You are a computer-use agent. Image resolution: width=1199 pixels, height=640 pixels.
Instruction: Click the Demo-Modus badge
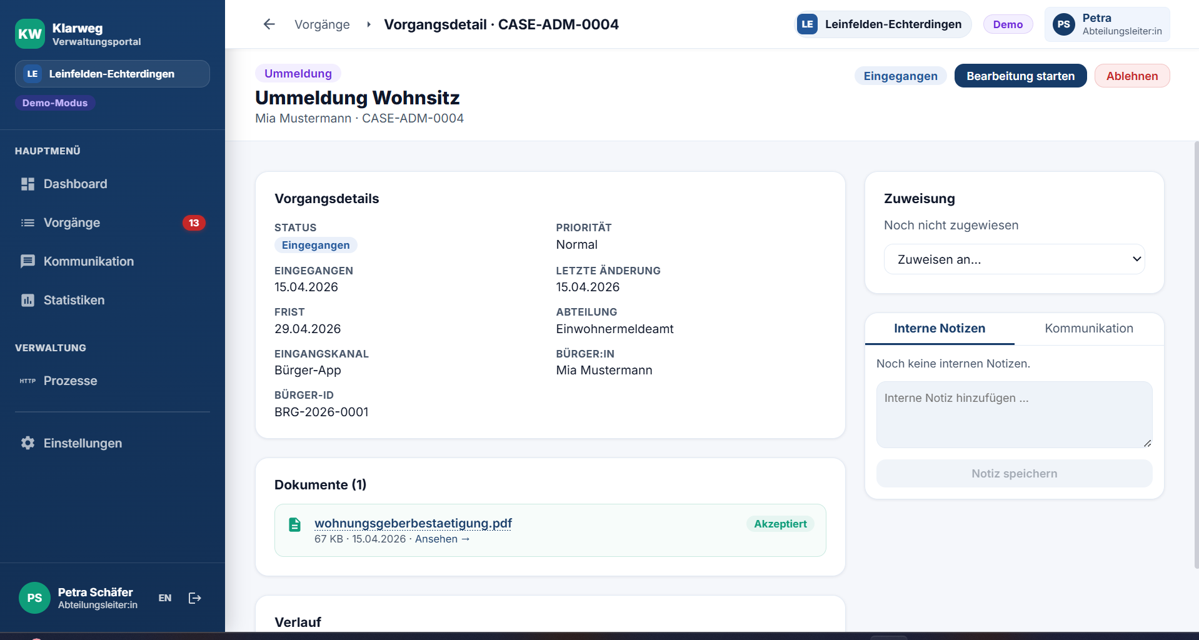tap(55, 103)
